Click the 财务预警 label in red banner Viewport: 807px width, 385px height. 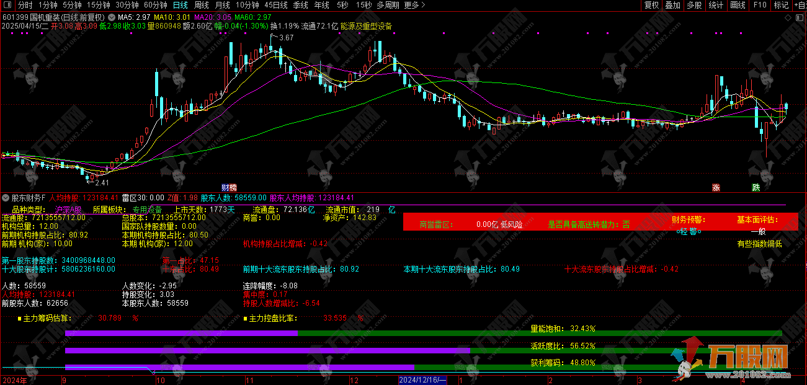click(689, 219)
